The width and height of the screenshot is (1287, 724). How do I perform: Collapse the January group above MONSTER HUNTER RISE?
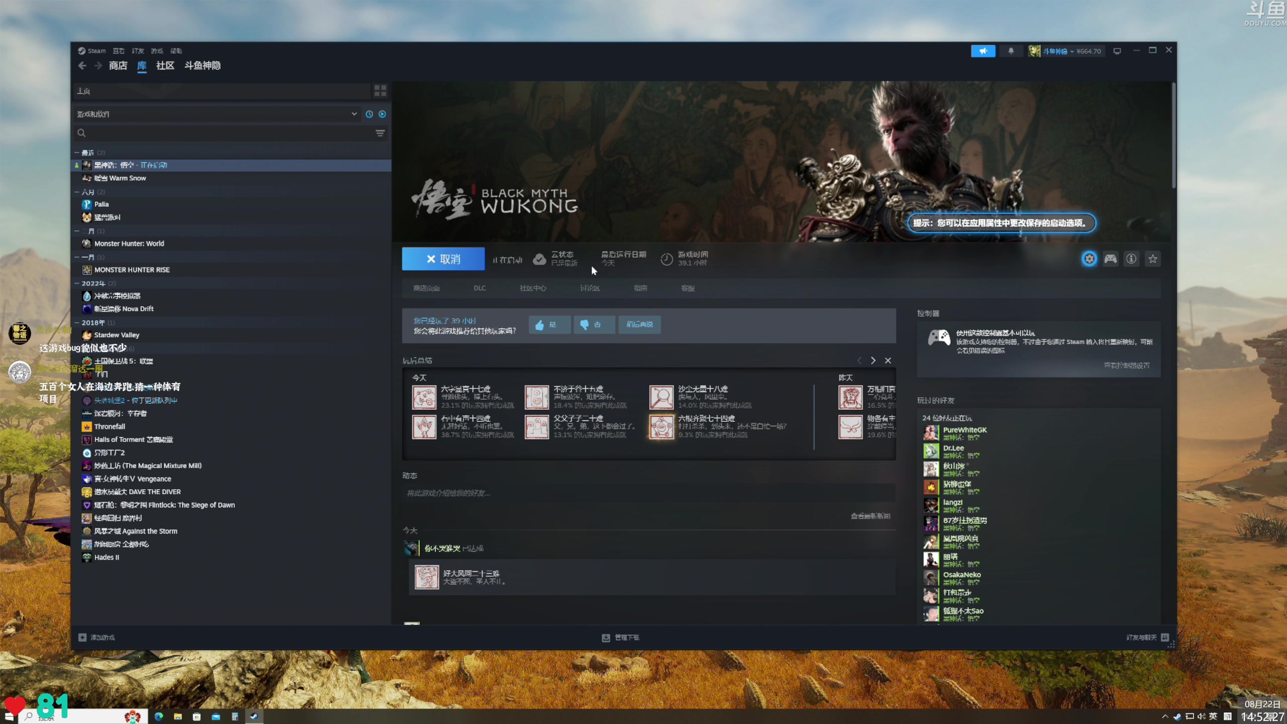click(77, 257)
